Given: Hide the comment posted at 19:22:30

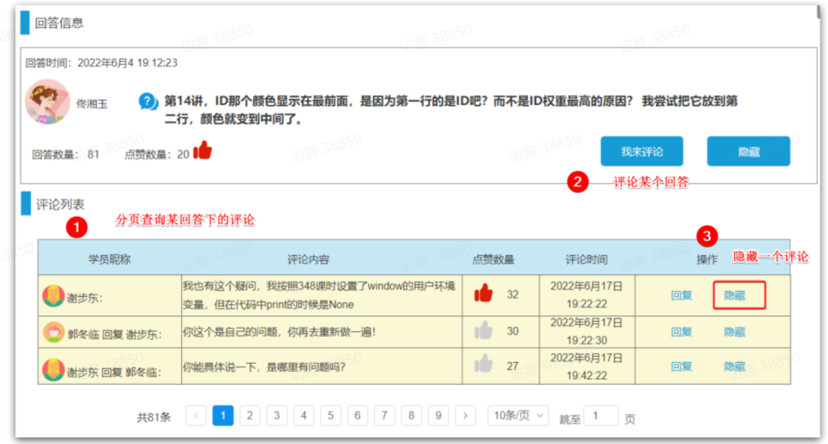Looking at the screenshot, I should tap(734, 332).
